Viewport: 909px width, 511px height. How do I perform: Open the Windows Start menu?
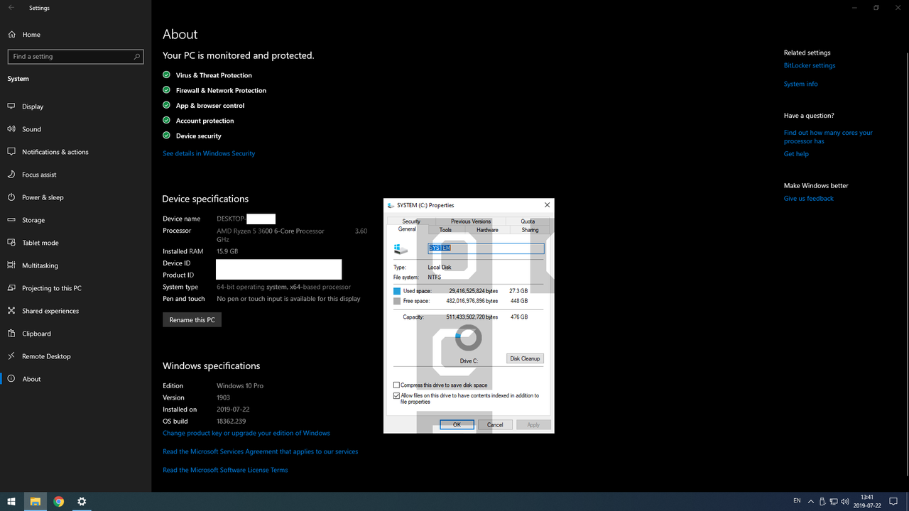(x=11, y=502)
